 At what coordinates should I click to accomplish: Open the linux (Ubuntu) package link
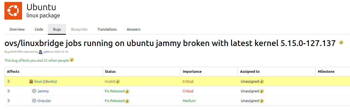click(46, 81)
